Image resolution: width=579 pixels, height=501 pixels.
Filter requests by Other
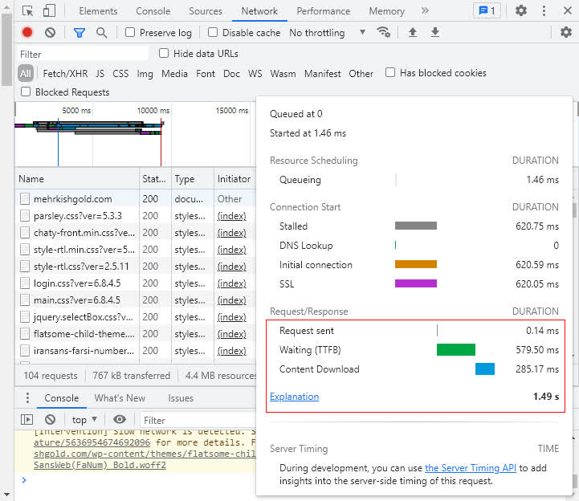click(361, 74)
